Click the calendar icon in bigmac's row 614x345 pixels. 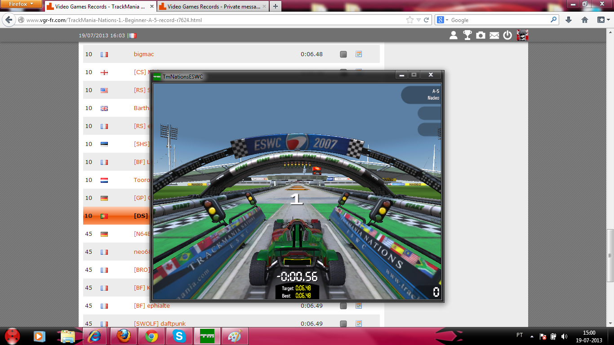click(359, 54)
